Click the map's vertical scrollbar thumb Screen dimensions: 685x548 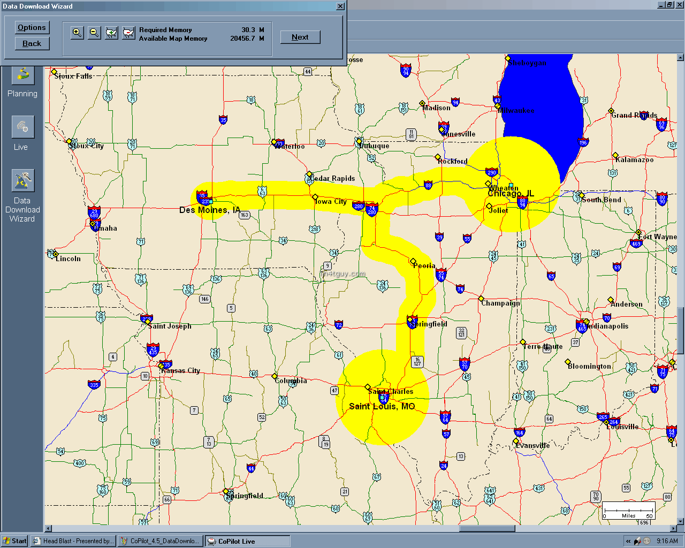681,330
